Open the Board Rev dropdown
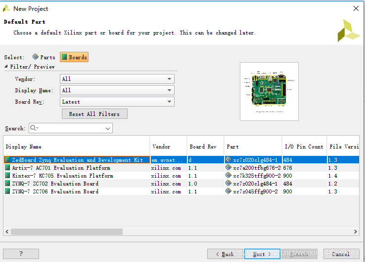 coord(117,102)
